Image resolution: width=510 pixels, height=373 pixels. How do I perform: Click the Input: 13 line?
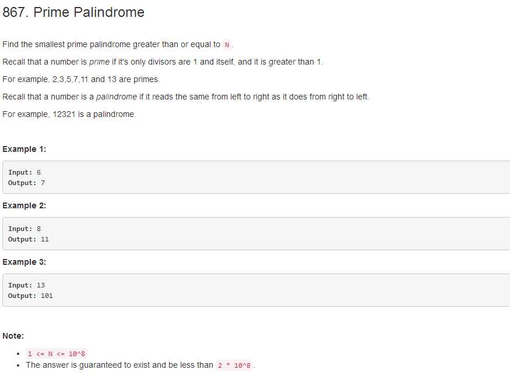click(26, 285)
